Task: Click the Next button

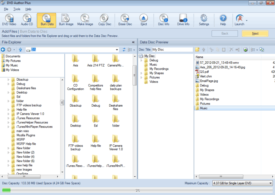Action: [x=255, y=34]
